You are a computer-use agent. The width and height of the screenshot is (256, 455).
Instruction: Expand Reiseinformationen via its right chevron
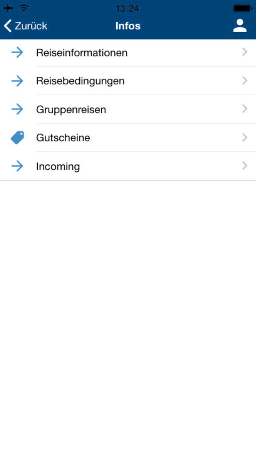coord(245,52)
